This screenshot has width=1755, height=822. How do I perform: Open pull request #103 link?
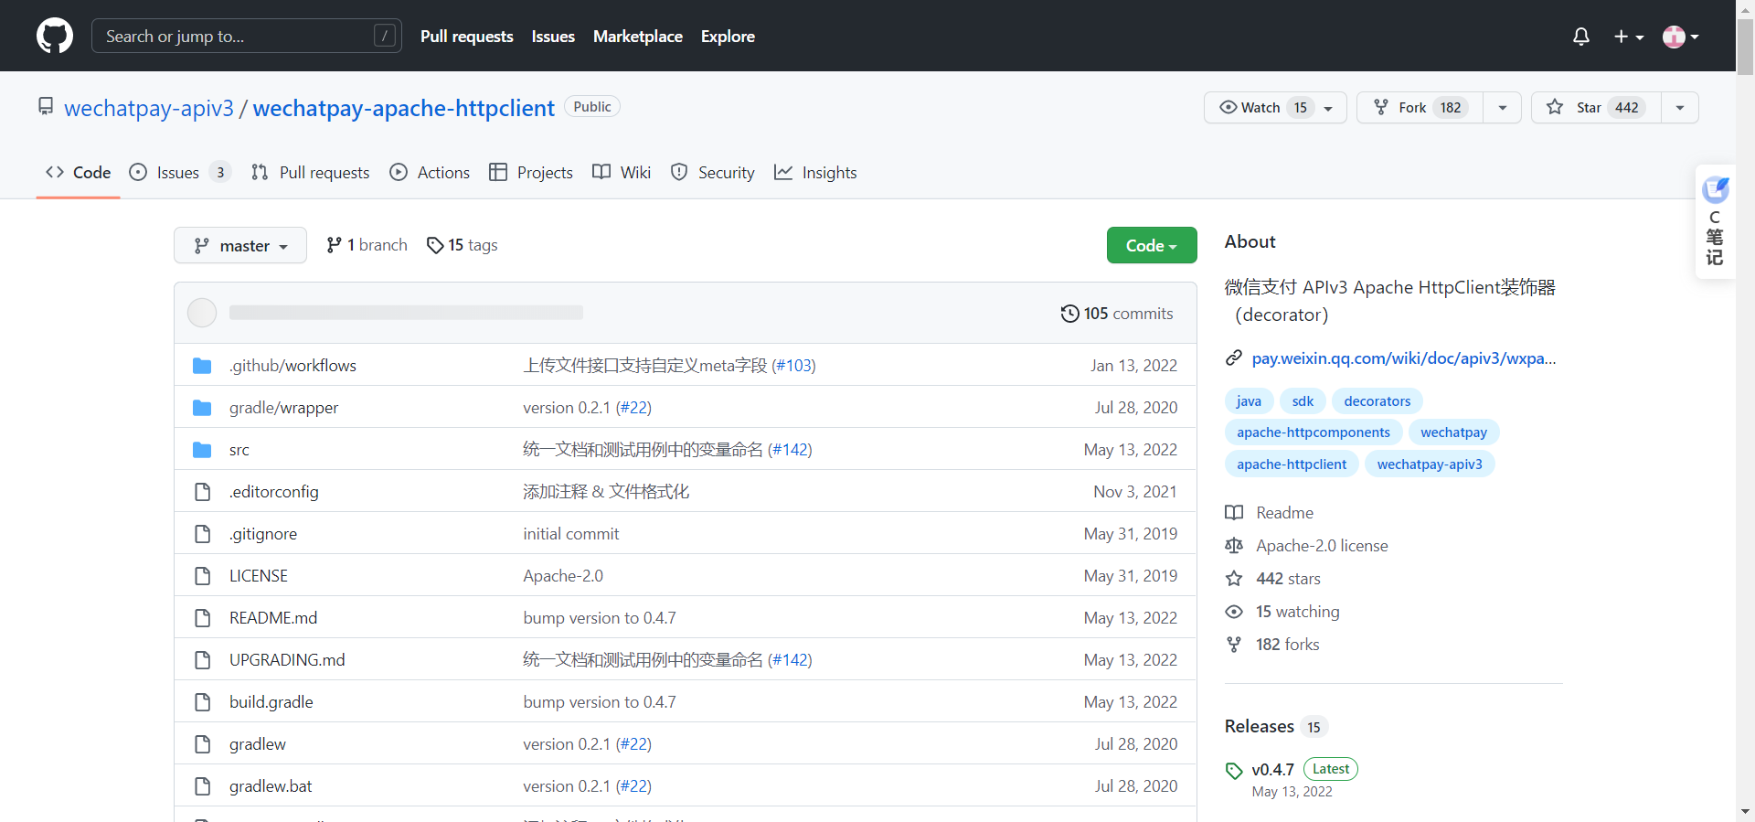pos(793,366)
